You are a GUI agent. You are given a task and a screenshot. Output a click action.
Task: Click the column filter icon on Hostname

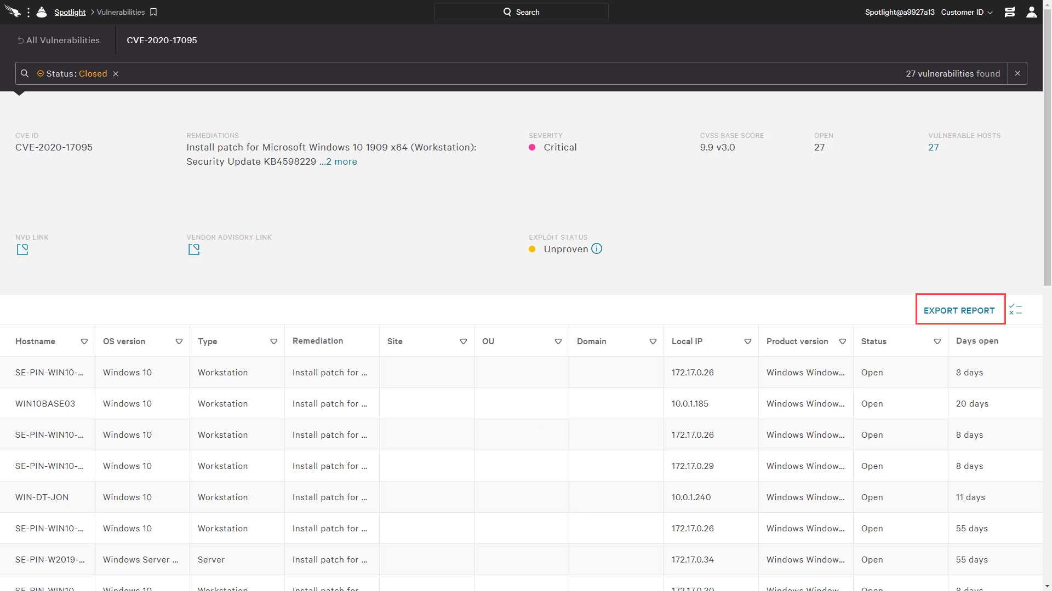pos(84,341)
